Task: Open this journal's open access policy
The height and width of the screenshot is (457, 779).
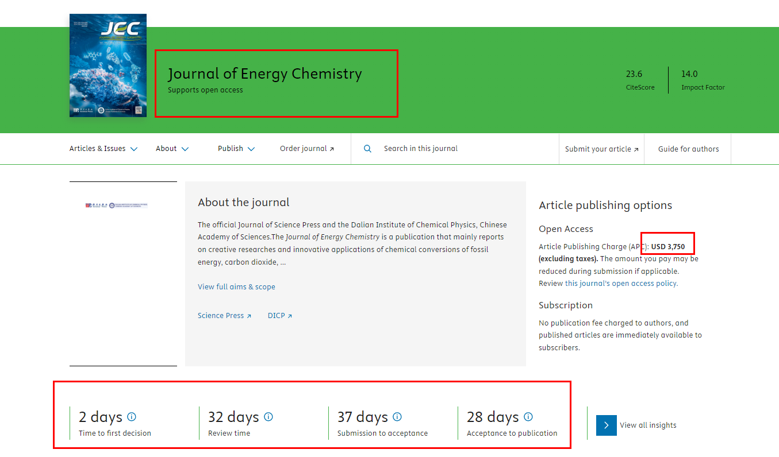Action: coord(621,284)
